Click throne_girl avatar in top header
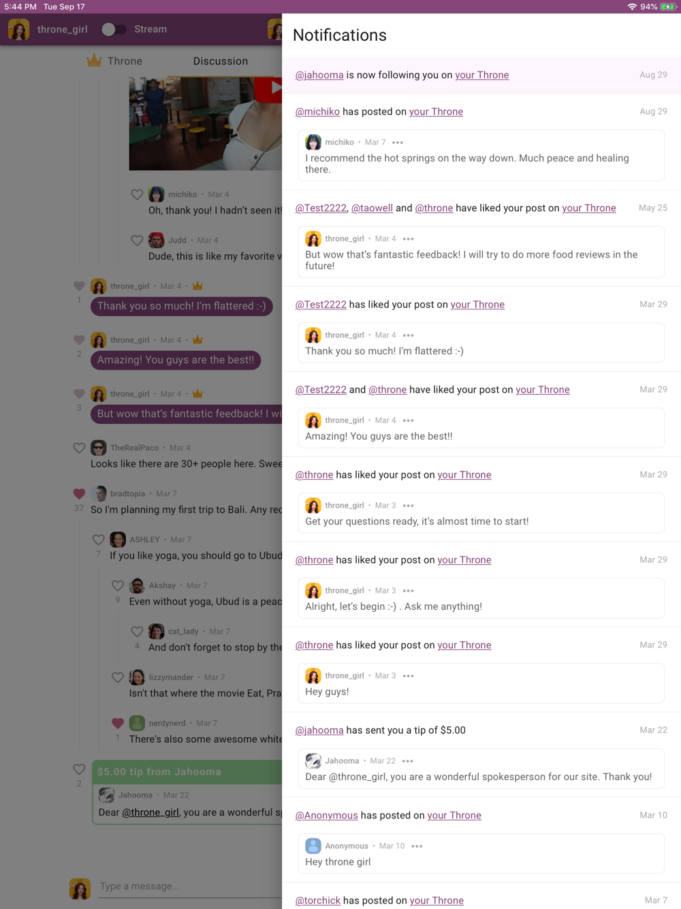Image resolution: width=681 pixels, height=909 pixels. 18,29
